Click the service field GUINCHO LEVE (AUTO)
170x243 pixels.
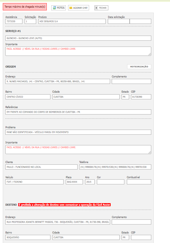coord(78,38)
